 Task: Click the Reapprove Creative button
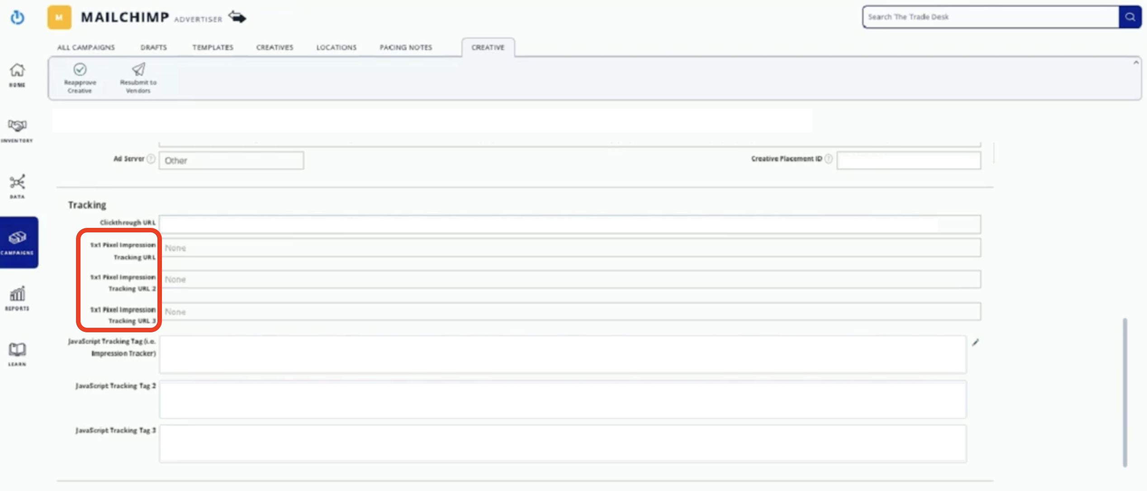click(80, 78)
